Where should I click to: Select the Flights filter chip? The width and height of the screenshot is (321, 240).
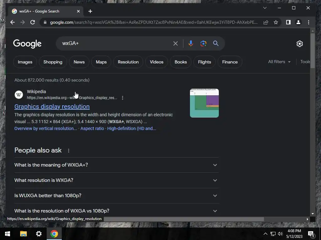click(204, 62)
